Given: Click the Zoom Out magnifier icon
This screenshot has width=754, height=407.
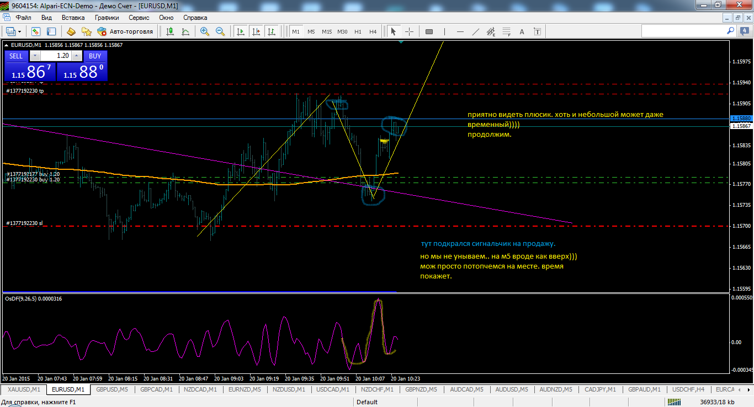Looking at the screenshot, I should coord(220,31).
